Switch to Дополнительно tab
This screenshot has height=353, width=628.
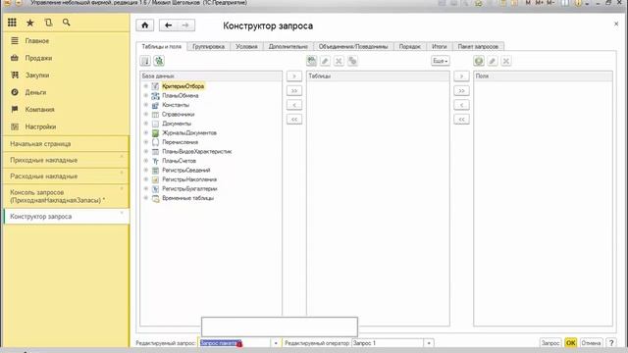click(x=288, y=46)
